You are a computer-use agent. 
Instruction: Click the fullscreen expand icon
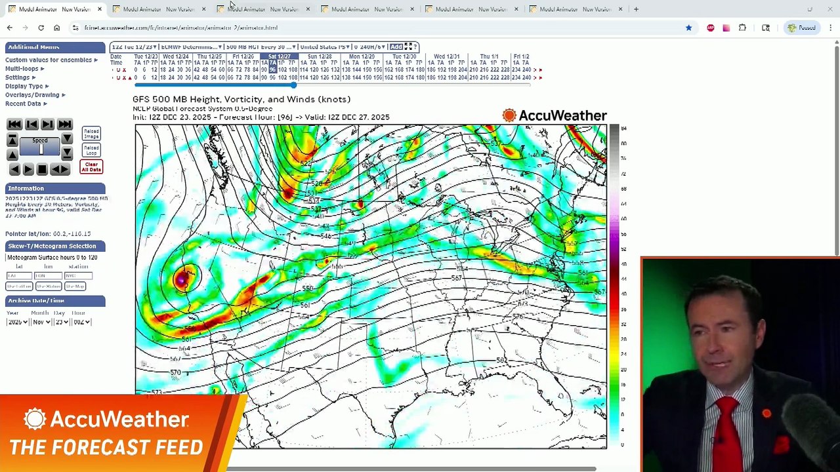pyautogui.click(x=408, y=47)
